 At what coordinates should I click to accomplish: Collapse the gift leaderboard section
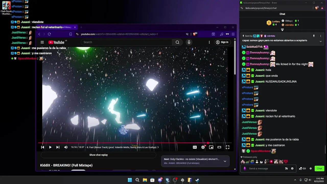tap(282, 30)
